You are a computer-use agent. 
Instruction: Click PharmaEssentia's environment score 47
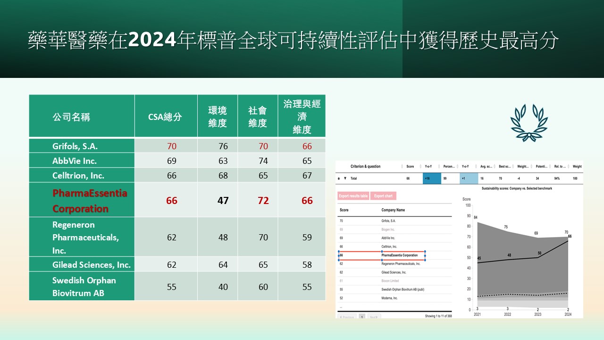223,201
